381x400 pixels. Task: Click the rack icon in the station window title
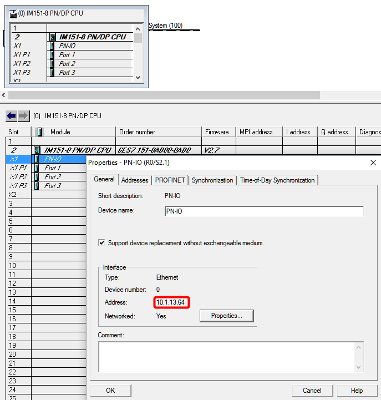[x=13, y=13]
